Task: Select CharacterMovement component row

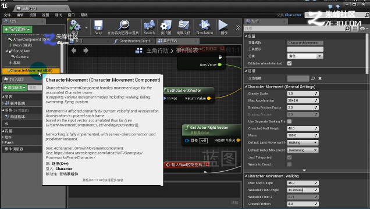Action: click(x=31, y=70)
